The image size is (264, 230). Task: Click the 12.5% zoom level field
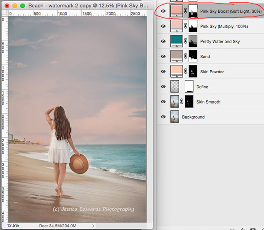pos(13,226)
